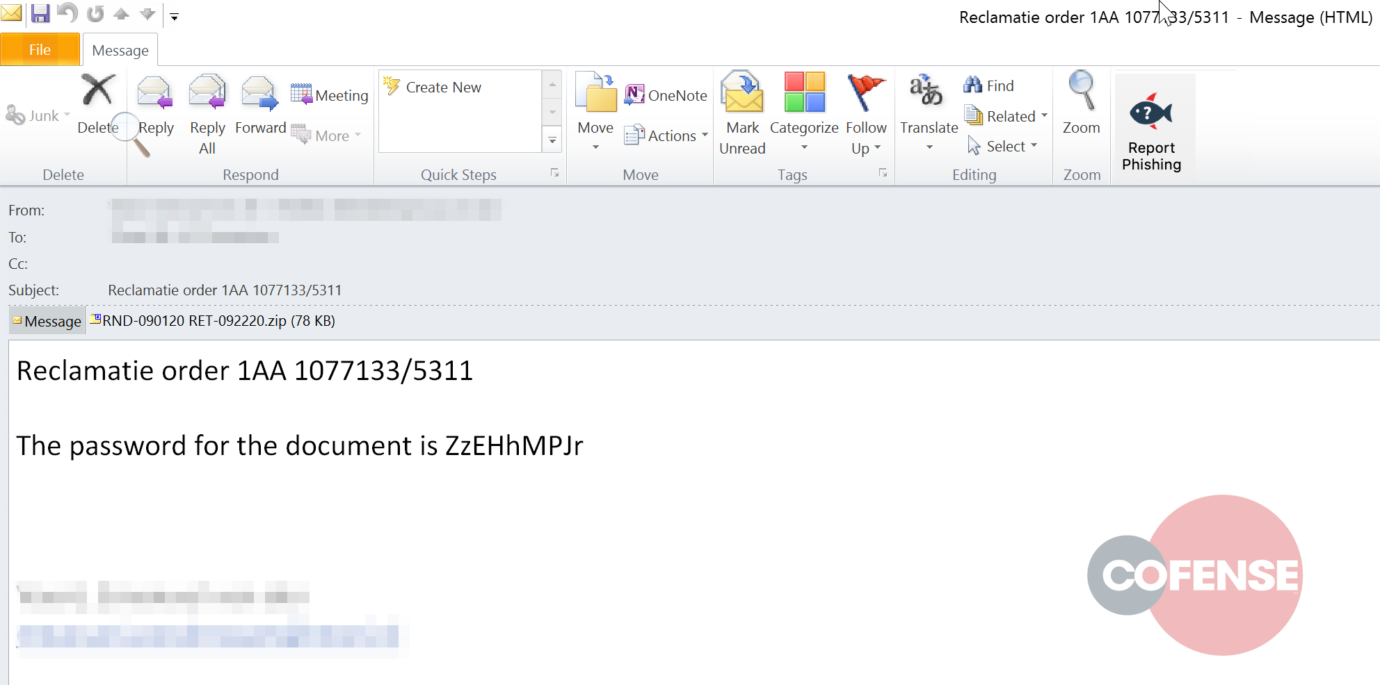Reply with a Meeting request
This screenshot has height=685, width=1380.
click(329, 94)
